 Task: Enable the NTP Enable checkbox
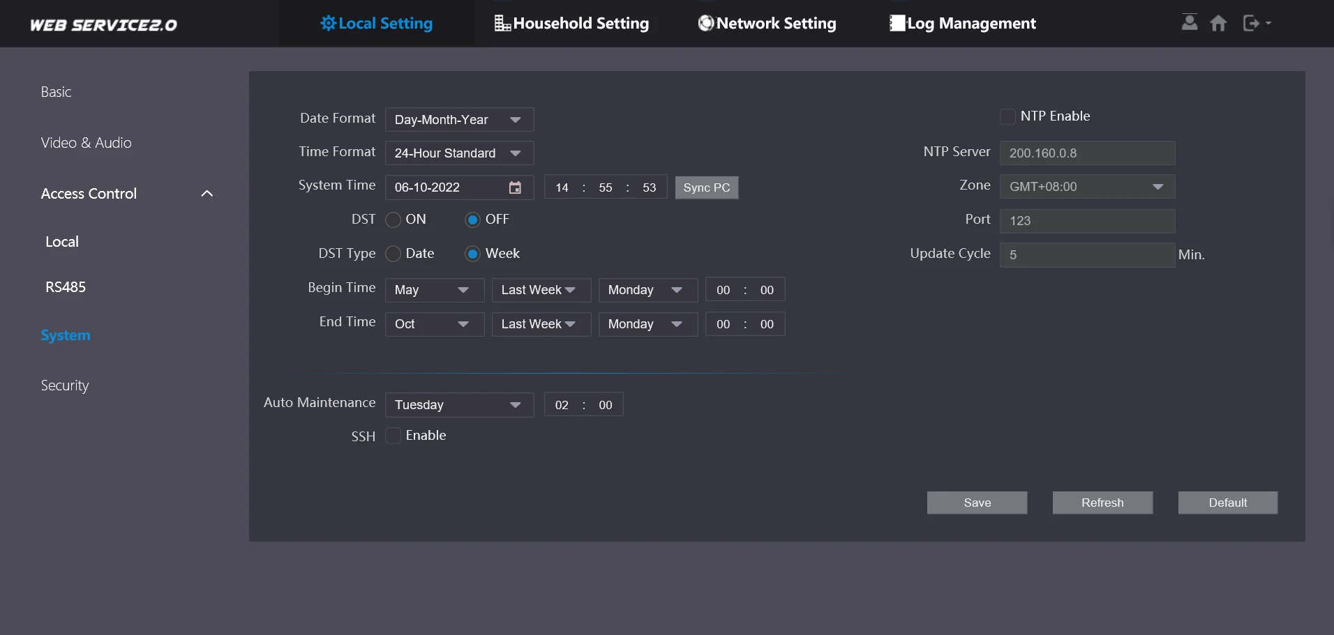(1007, 116)
